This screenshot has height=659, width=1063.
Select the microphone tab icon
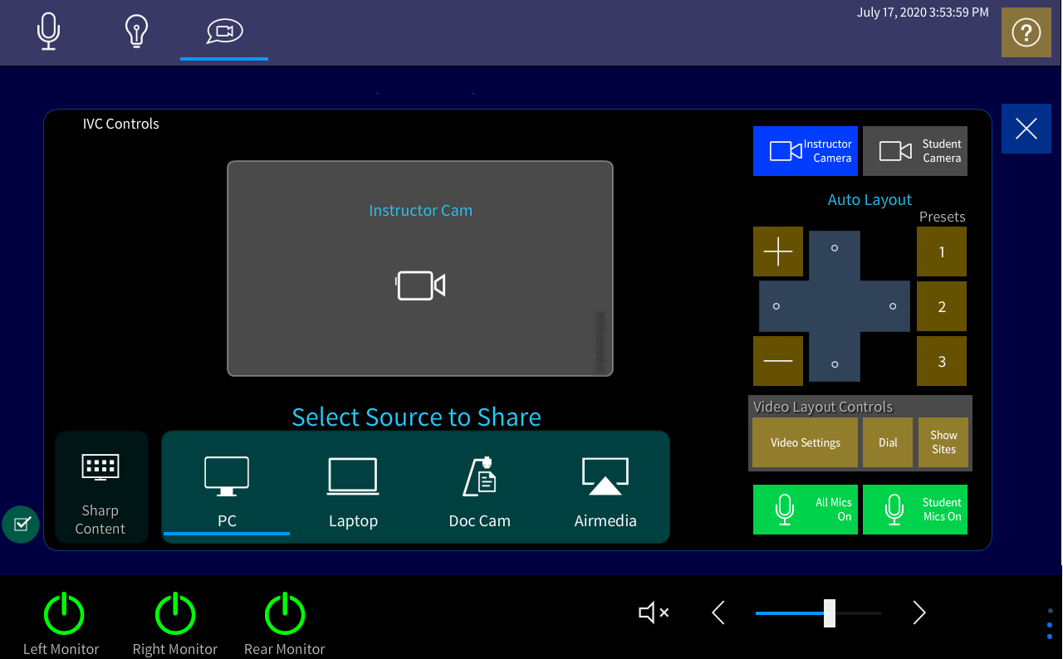(48, 32)
